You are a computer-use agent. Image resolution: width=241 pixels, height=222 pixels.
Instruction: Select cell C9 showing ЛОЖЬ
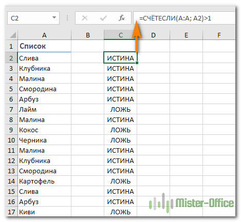pos(121,130)
